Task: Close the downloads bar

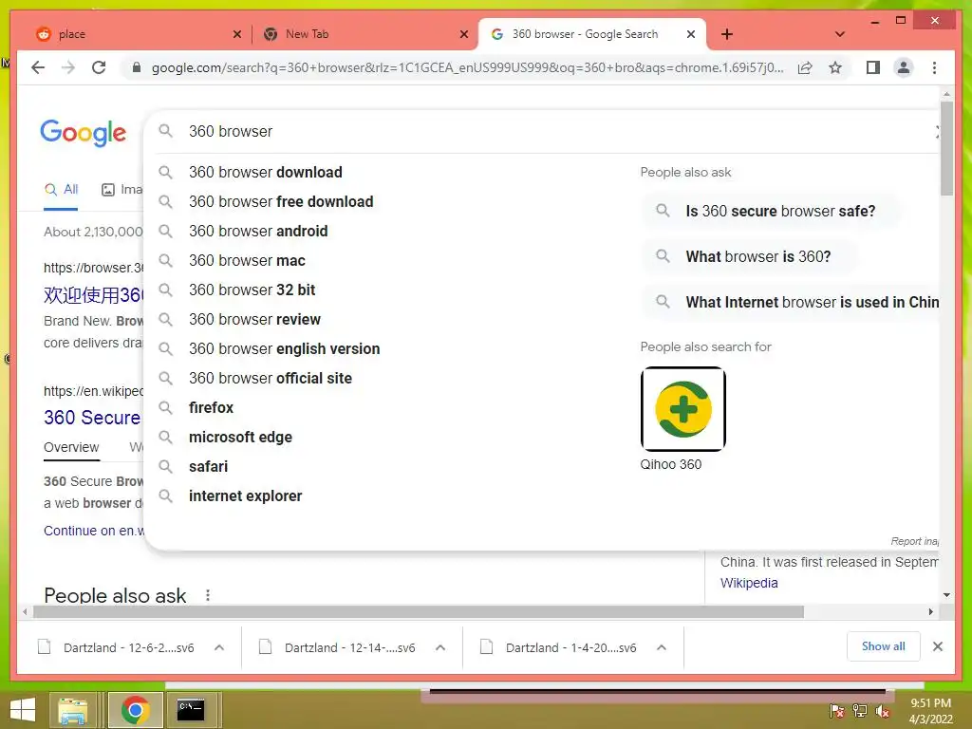Action: [x=937, y=646]
